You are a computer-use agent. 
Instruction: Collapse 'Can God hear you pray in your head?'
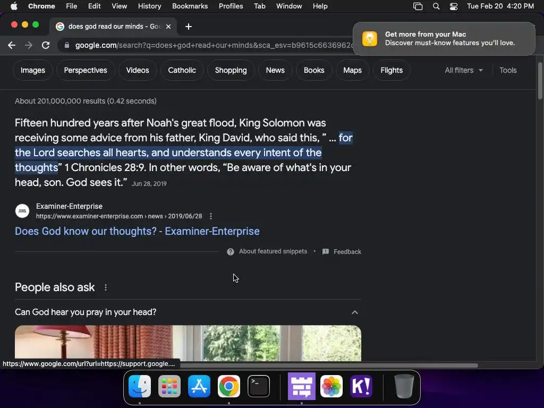click(x=354, y=312)
